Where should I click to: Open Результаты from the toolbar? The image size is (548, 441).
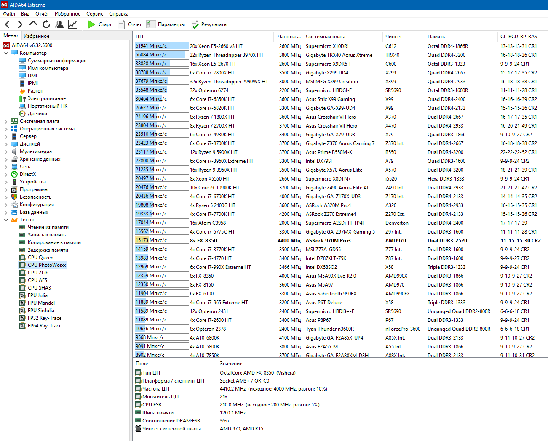[x=209, y=24]
